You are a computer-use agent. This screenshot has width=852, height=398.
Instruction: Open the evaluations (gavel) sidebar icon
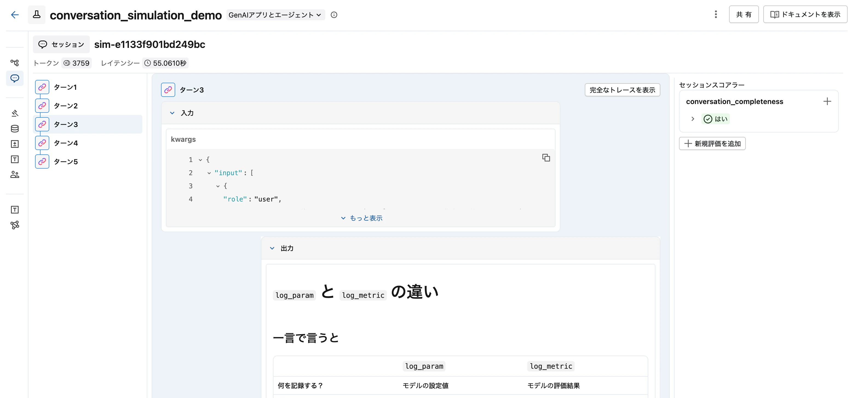pos(15,113)
